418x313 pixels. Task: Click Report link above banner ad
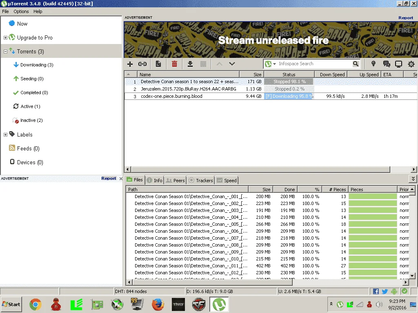(x=406, y=18)
